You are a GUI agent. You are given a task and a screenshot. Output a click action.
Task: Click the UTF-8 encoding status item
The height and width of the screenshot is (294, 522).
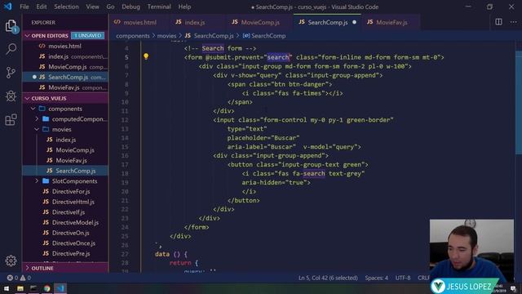point(403,278)
